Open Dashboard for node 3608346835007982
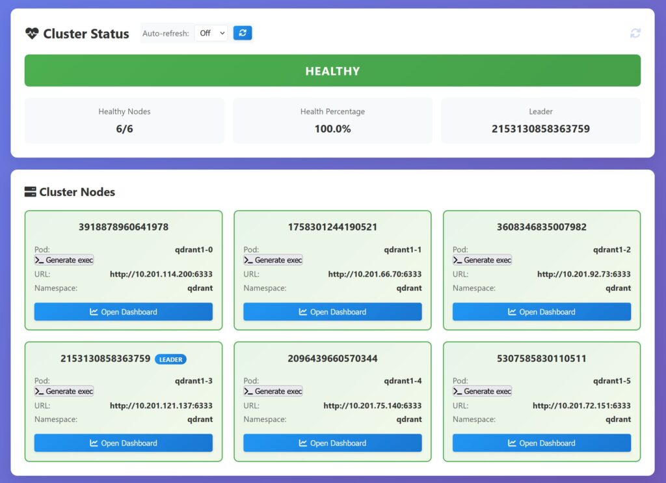Screen dimensions: 666x483 (x=542, y=312)
